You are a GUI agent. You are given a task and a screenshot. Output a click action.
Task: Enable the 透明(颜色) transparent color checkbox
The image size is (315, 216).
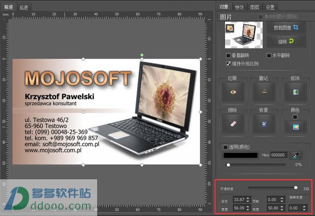(x=225, y=147)
